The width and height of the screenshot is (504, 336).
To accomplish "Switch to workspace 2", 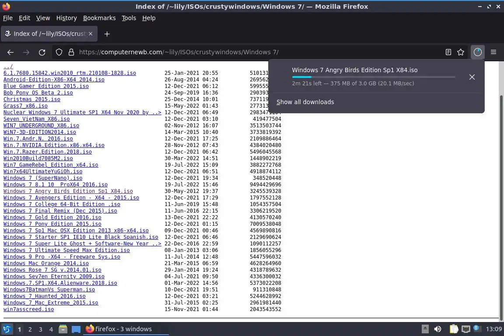I will tap(30, 329).
